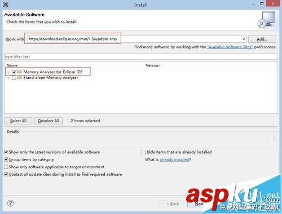This screenshot has width=282, height=214.
Task: Open the already installed link
Action: [174, 159]
